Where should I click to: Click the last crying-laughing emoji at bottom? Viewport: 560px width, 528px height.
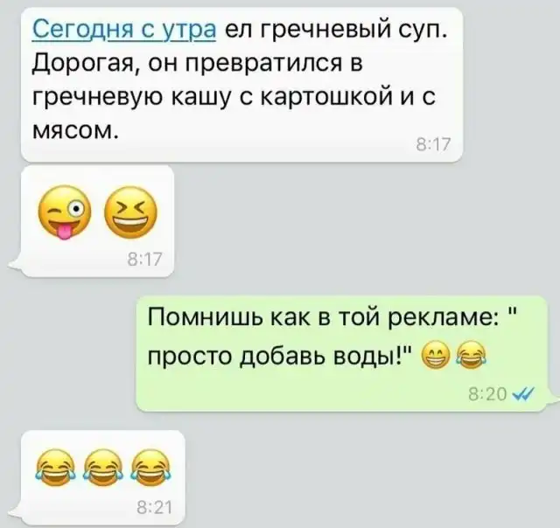pos(150,468)
